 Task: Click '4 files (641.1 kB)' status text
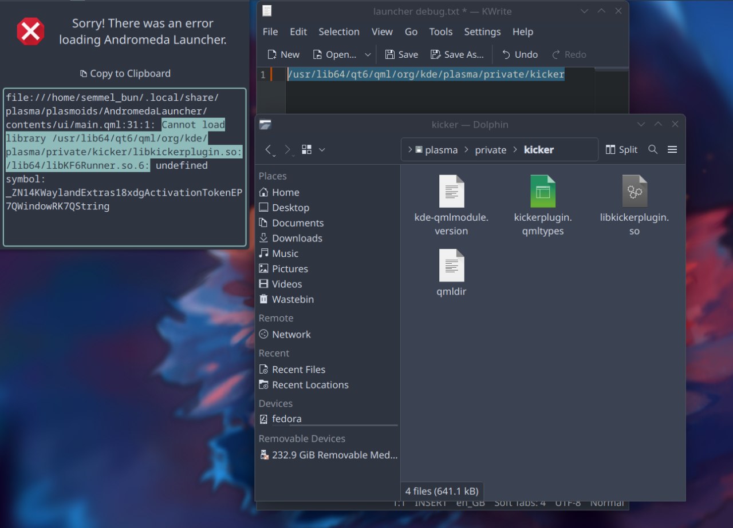pos(442,491)
